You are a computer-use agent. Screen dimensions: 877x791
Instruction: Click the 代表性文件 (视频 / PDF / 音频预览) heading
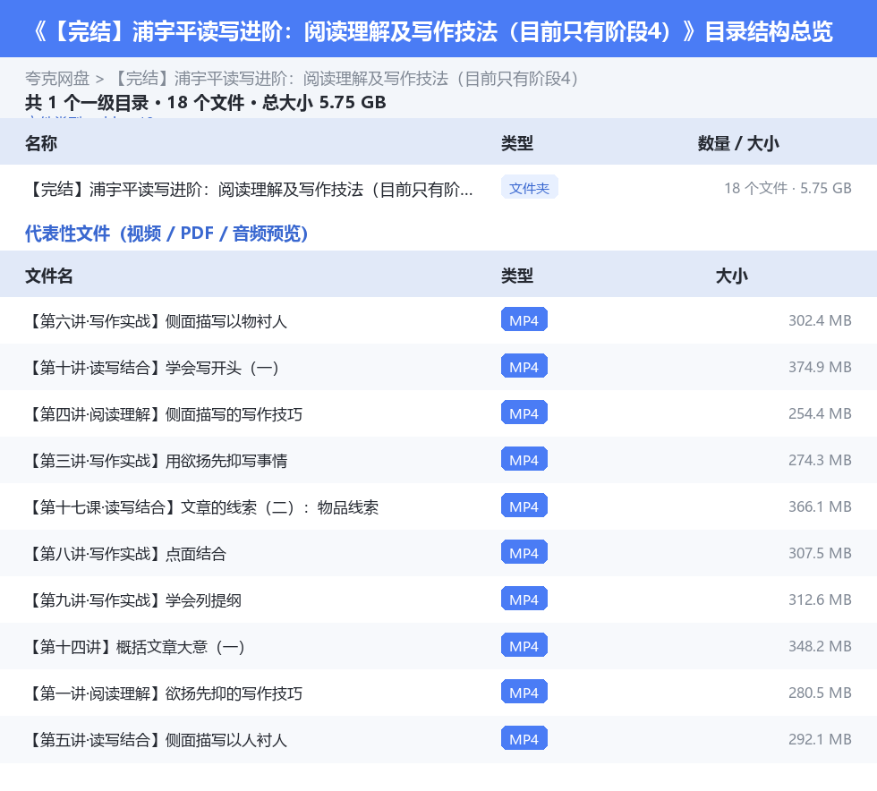(166, 234)
